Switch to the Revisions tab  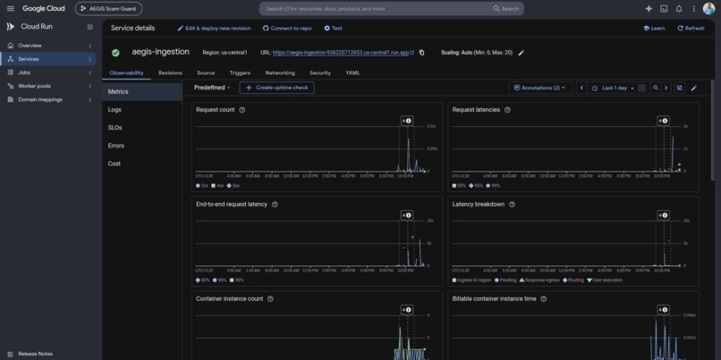click(x=170, y=73)
